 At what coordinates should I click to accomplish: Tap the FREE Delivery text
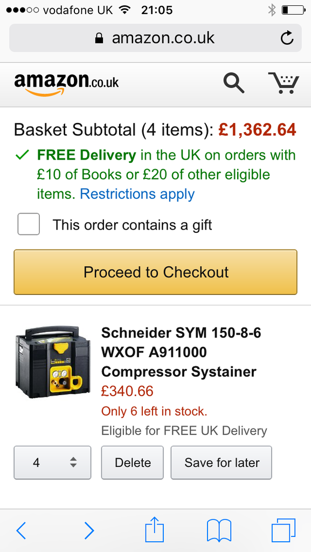87,155
